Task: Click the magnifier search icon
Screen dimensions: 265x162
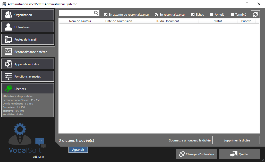Action: click(x=96, y=13)
